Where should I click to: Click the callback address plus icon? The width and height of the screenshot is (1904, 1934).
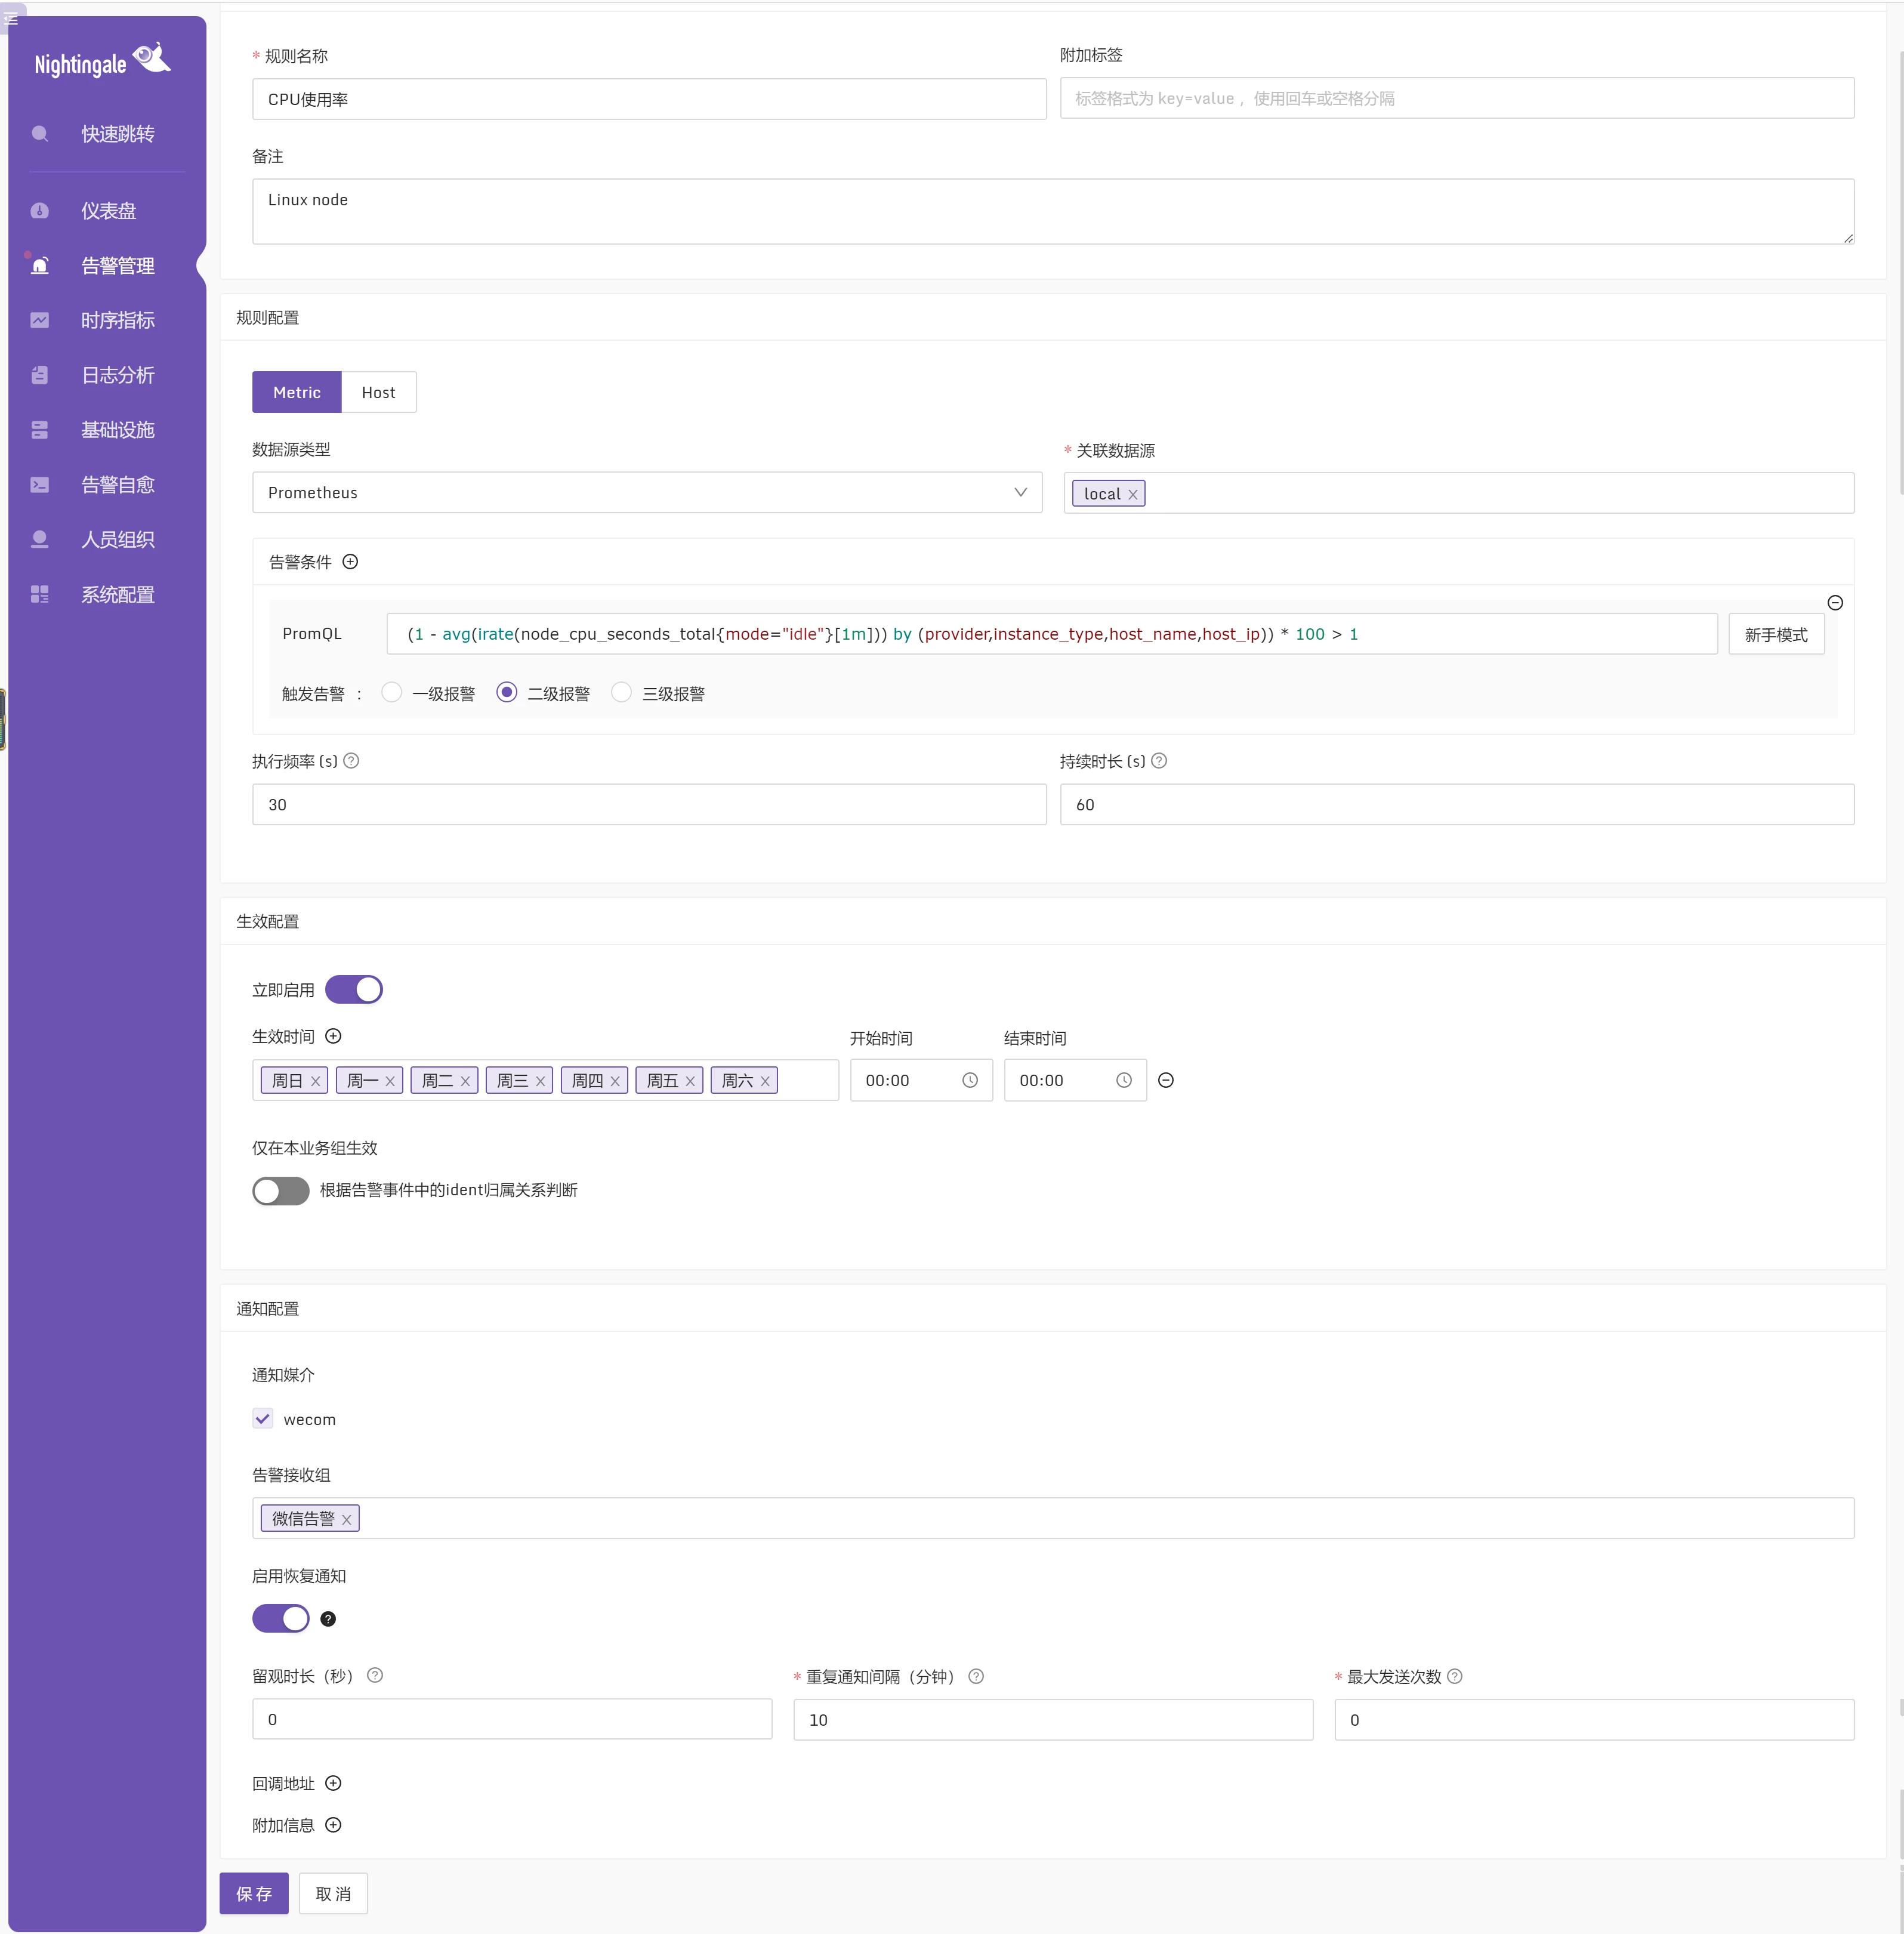(x=333, y=1783)
